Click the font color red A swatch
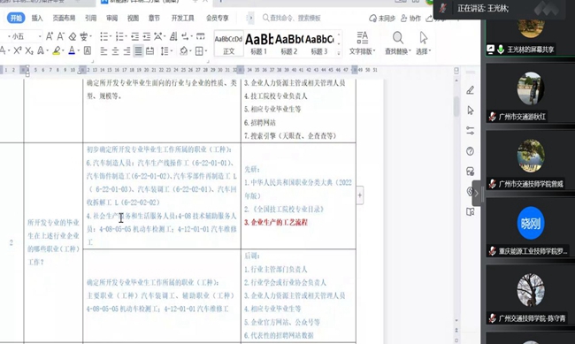This screenshot has width=575, height=344. coord(72,50)
